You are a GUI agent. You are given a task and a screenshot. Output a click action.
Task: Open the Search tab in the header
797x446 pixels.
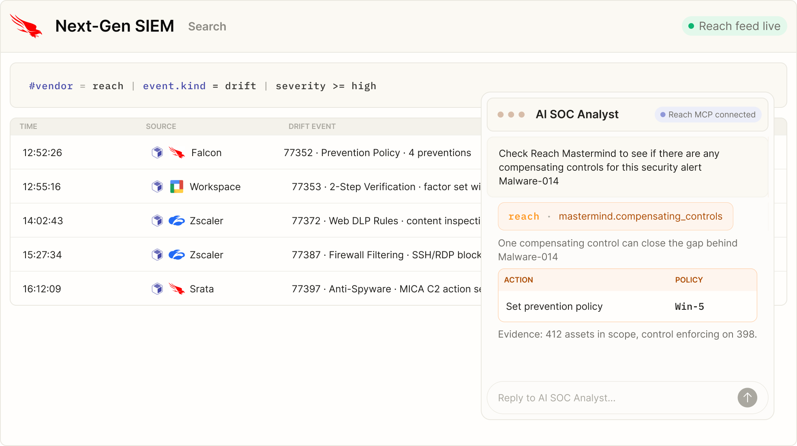pos(207,26)
